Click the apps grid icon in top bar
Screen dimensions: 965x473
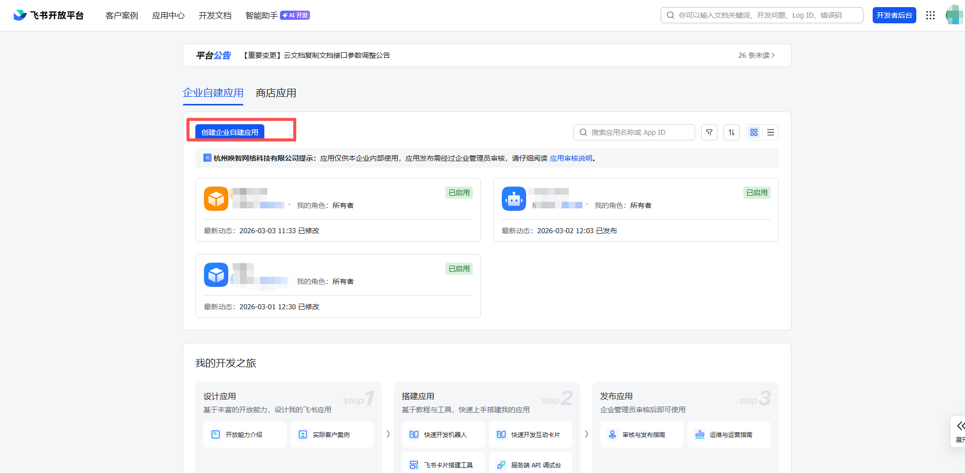click(x=930, y=15)
